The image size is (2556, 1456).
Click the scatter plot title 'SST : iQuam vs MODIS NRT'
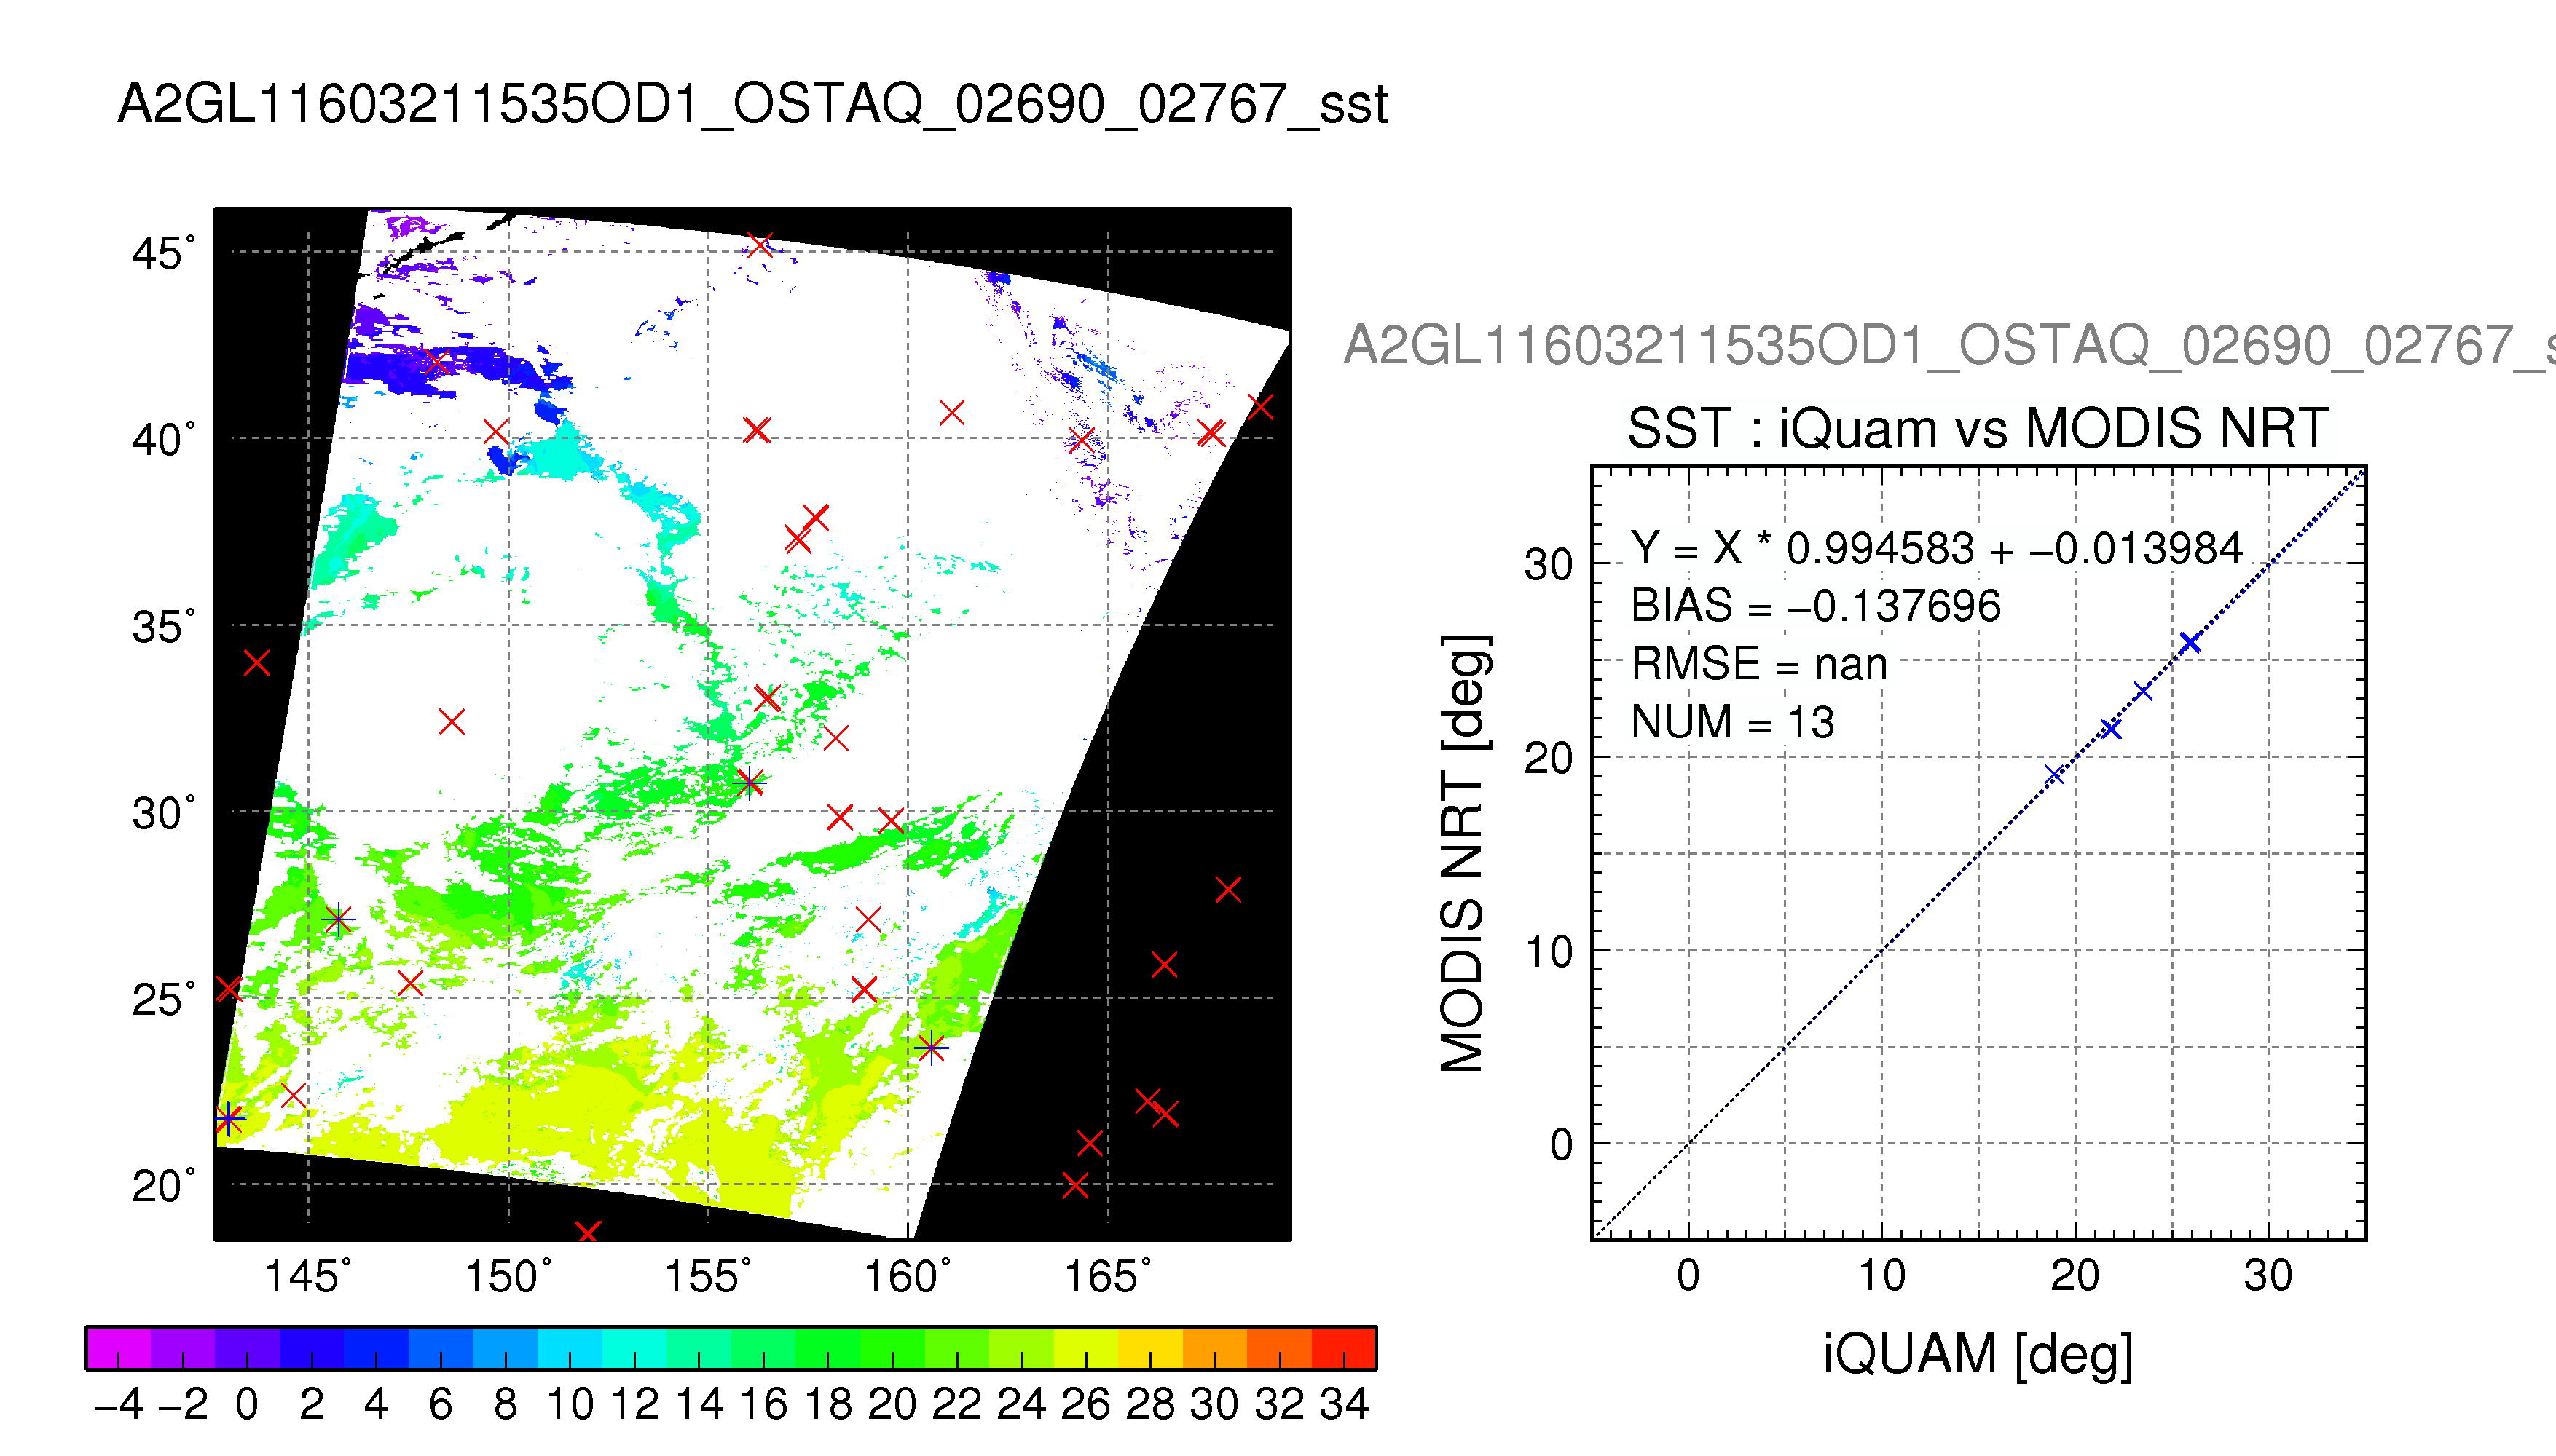click(x=1978, y=429)
